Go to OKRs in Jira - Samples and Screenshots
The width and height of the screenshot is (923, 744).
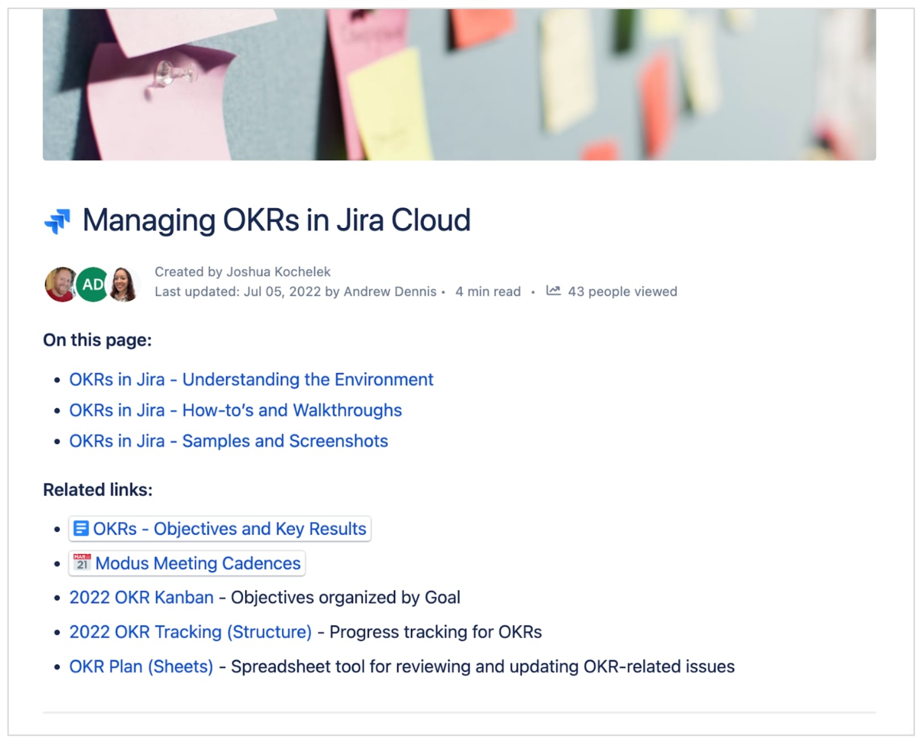tap(228, 441)
